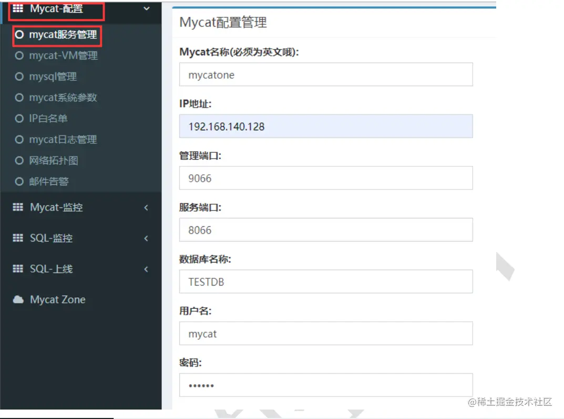Click the grid icon beside Mycat-监控
The image size is (564, 419).
18,207
